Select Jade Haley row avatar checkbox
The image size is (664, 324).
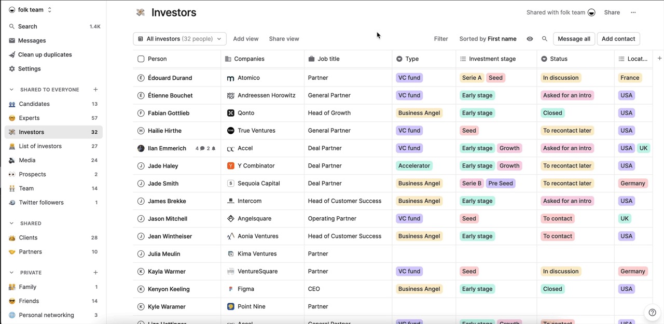141,166
